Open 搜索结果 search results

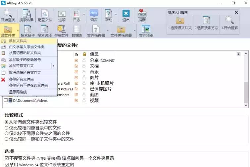26,15
